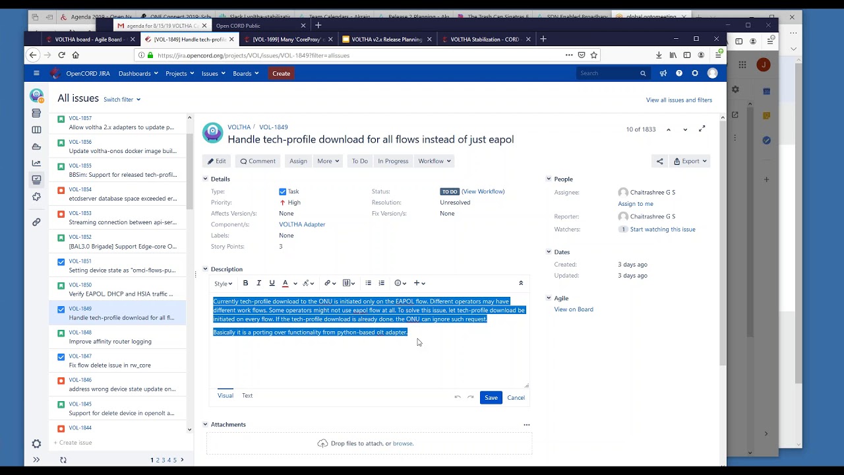Collapse the editor toolbar with double-chevron icon

[x=521, y=283]
